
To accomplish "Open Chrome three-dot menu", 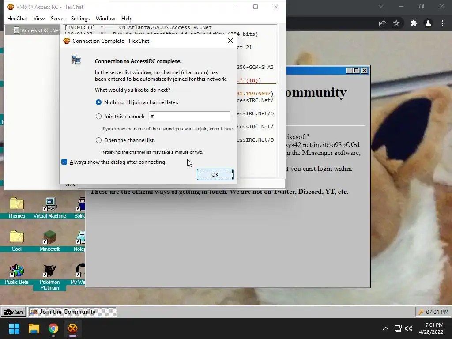I will coord(442,23).
